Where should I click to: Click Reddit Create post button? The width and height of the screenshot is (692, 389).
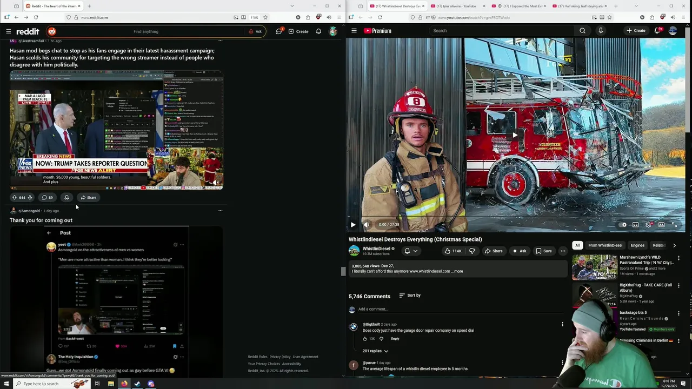coord(298,31)
